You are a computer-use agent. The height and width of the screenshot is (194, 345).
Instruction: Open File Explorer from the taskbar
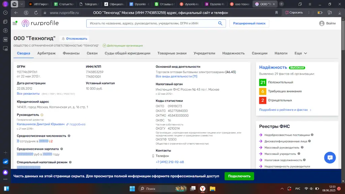(212, 189)
